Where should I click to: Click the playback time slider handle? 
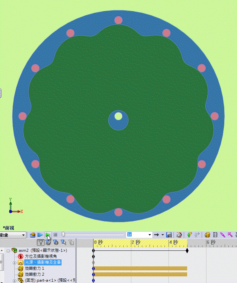click(x=63, y=235)
